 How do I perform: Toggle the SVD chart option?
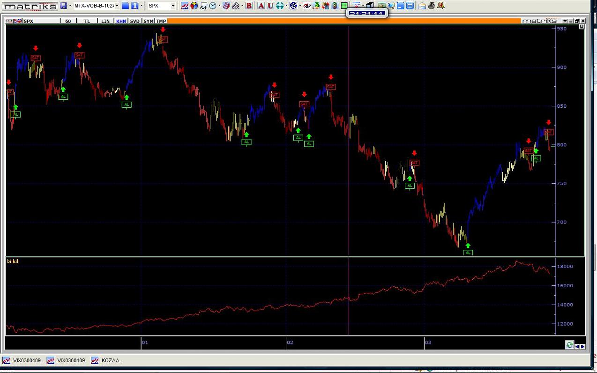tap(134, 21)
